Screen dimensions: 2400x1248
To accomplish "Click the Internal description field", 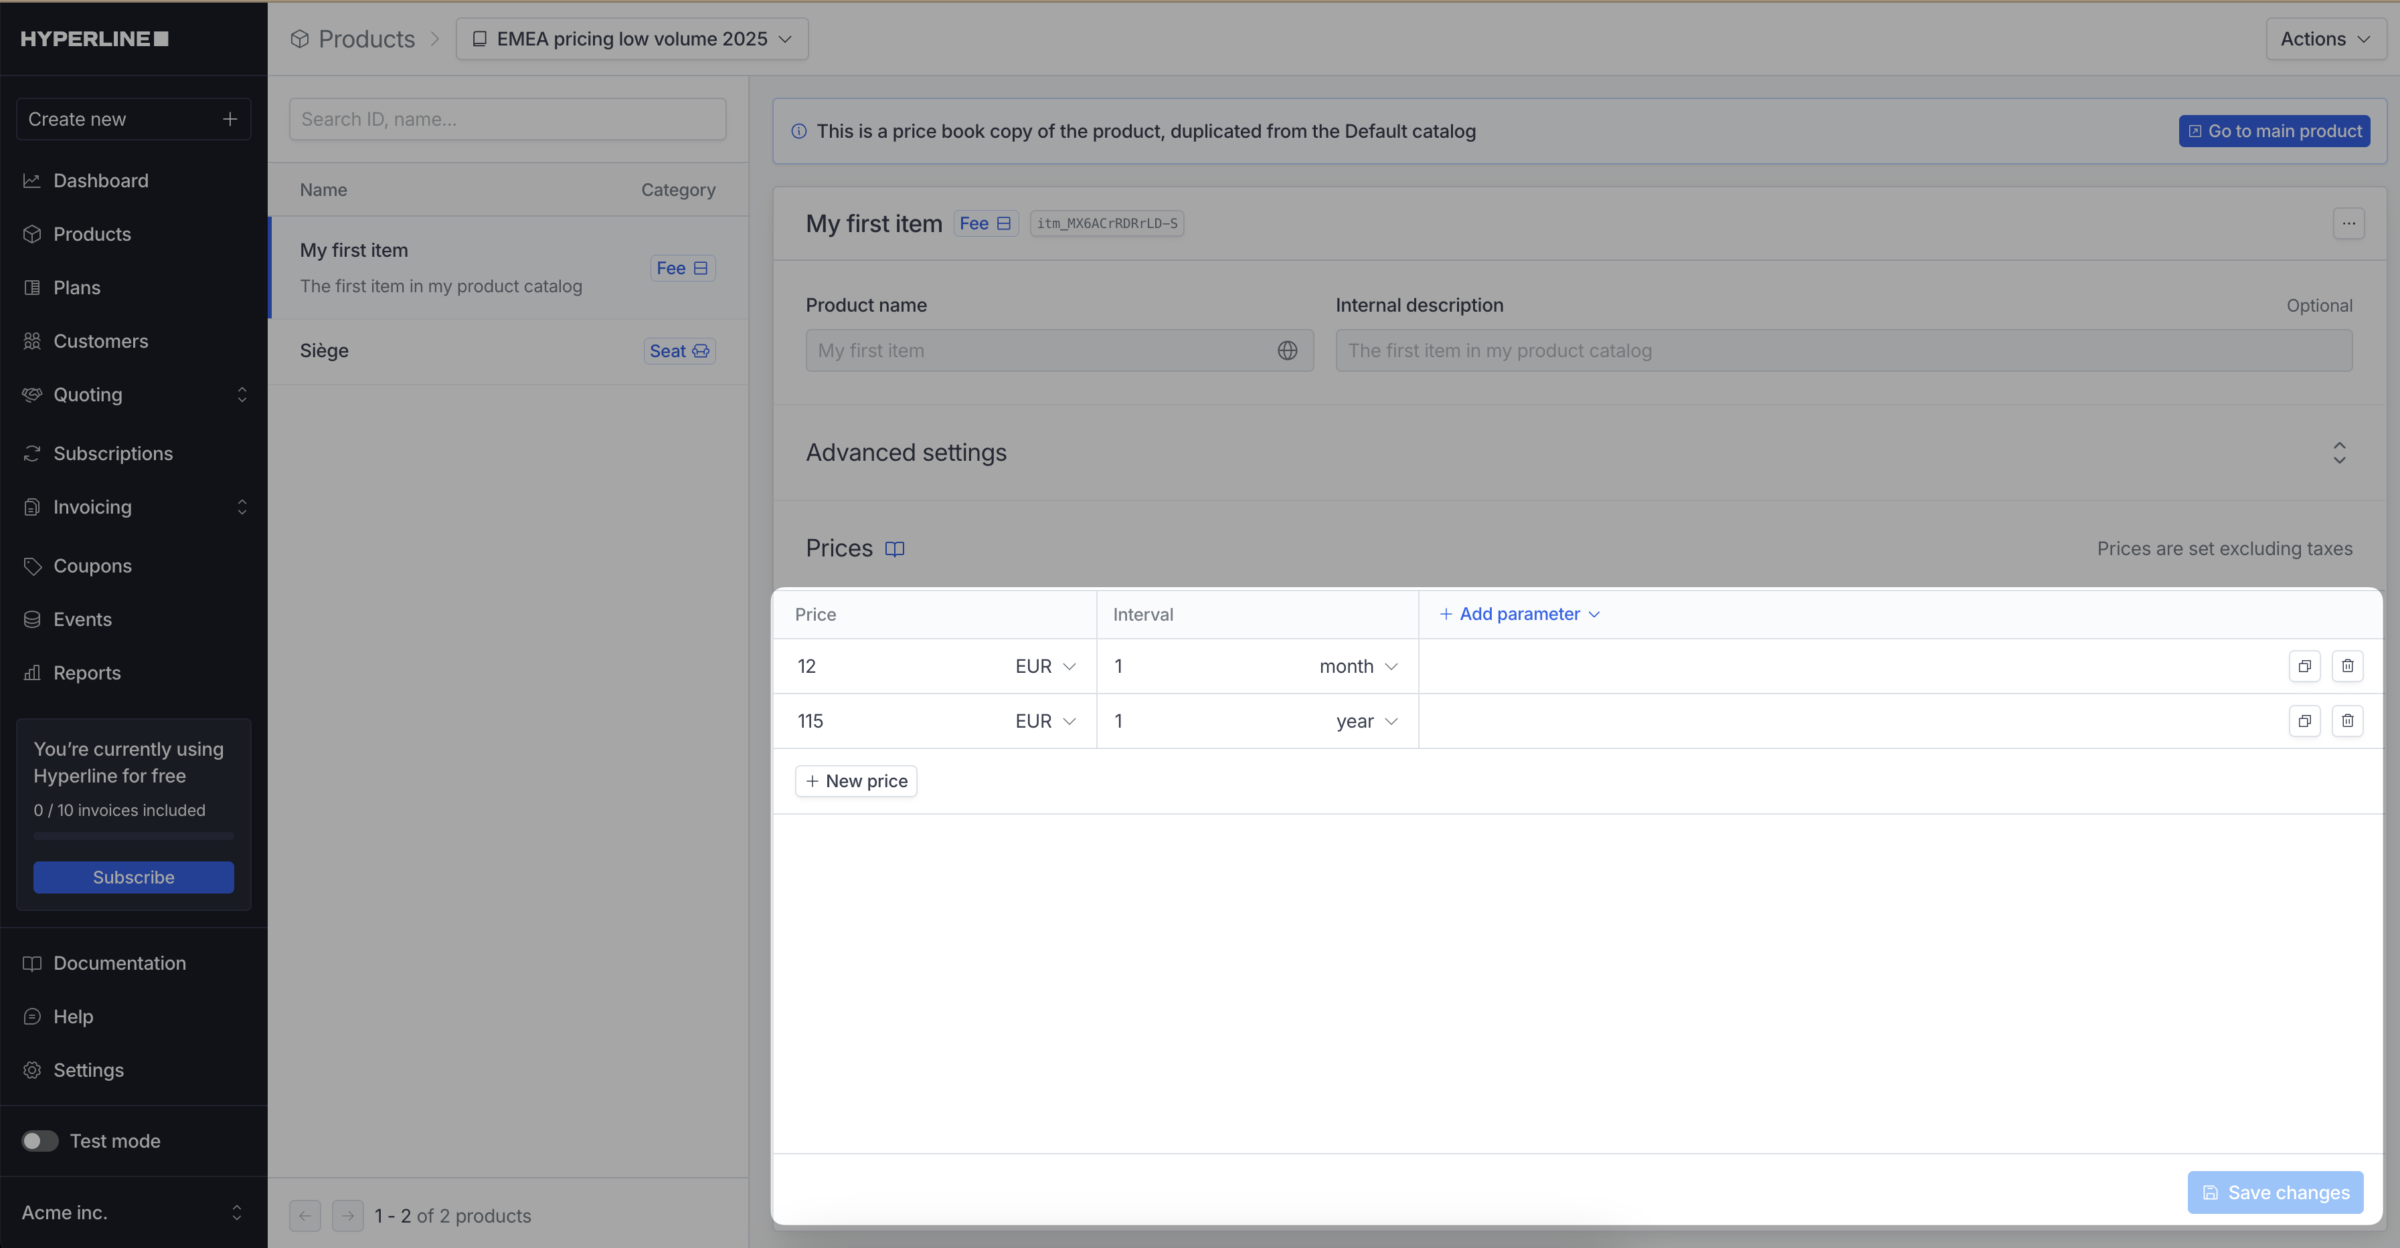I will tap(1844, 351).
